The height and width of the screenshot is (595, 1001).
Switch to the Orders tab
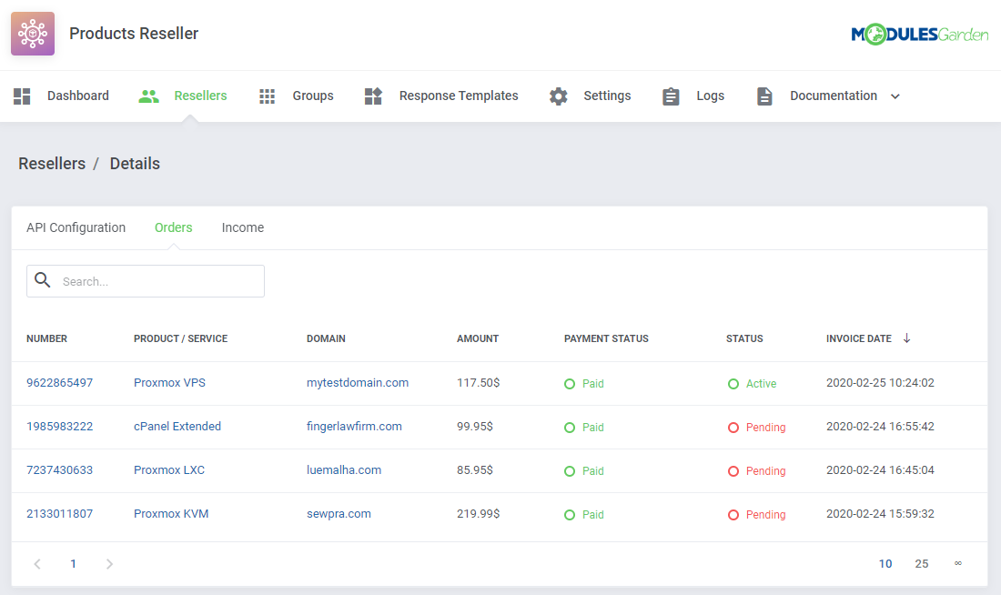click(x=173, y=228)
